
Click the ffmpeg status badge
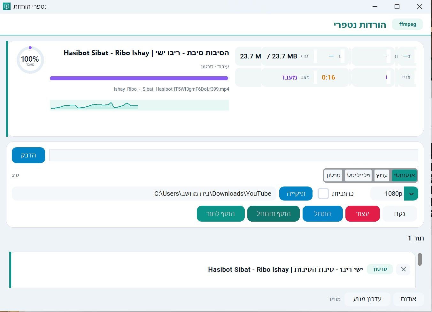tap(407, 24)
